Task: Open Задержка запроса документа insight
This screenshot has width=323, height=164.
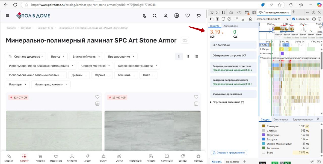Action: pyautogui.click(x=233, y=82)
